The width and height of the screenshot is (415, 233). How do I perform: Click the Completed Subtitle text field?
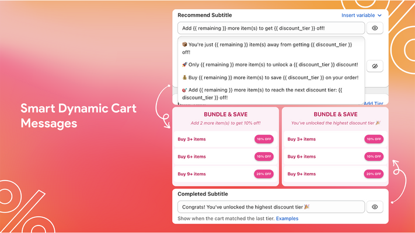click(x=271, y=207)
